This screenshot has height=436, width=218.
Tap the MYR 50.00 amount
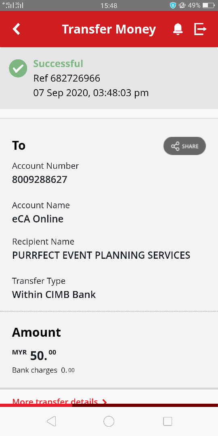coord(34,355)
